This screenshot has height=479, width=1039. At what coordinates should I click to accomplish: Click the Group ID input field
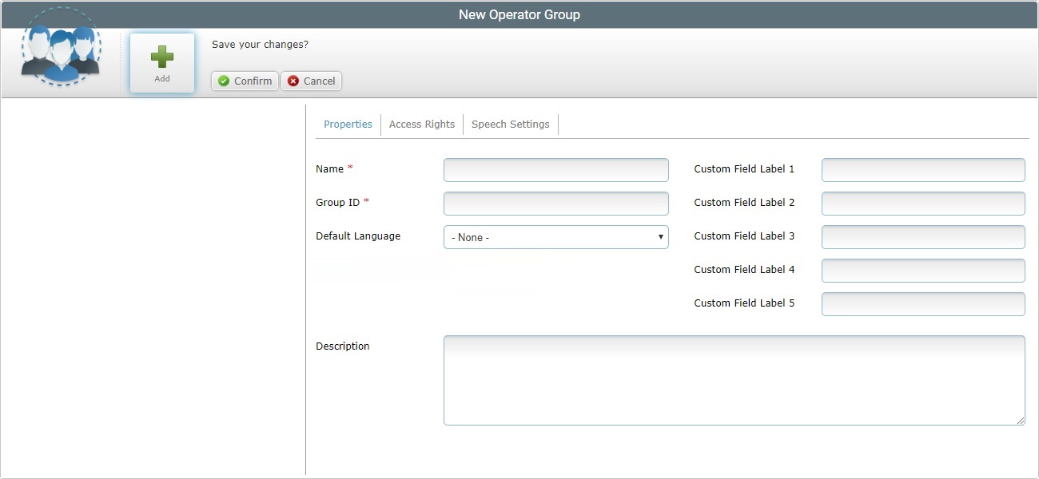[555, 203]
